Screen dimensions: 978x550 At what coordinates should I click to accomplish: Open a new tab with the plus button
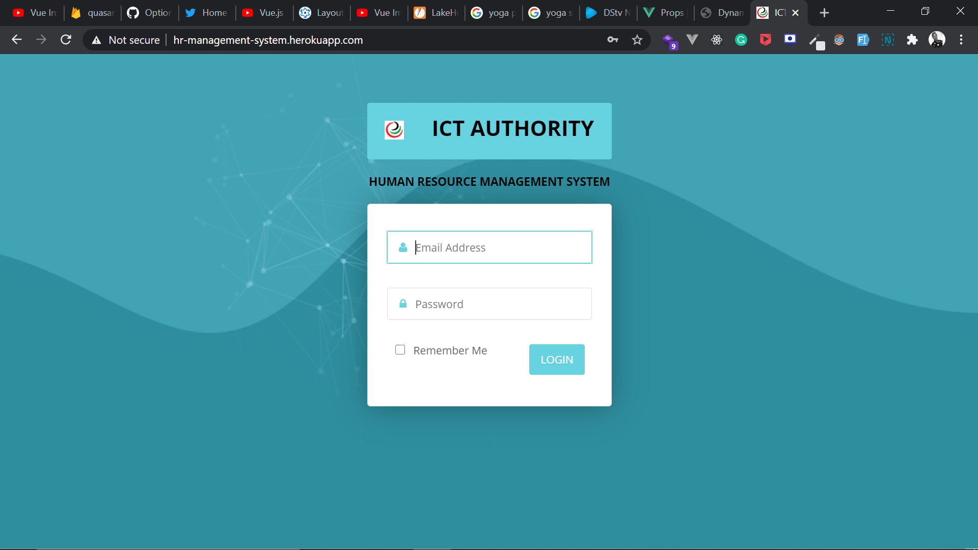[824, 12]
